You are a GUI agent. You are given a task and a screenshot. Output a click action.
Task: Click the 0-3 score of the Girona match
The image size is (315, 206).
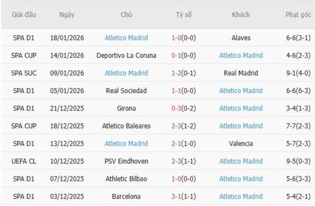[x=177, y=109]
